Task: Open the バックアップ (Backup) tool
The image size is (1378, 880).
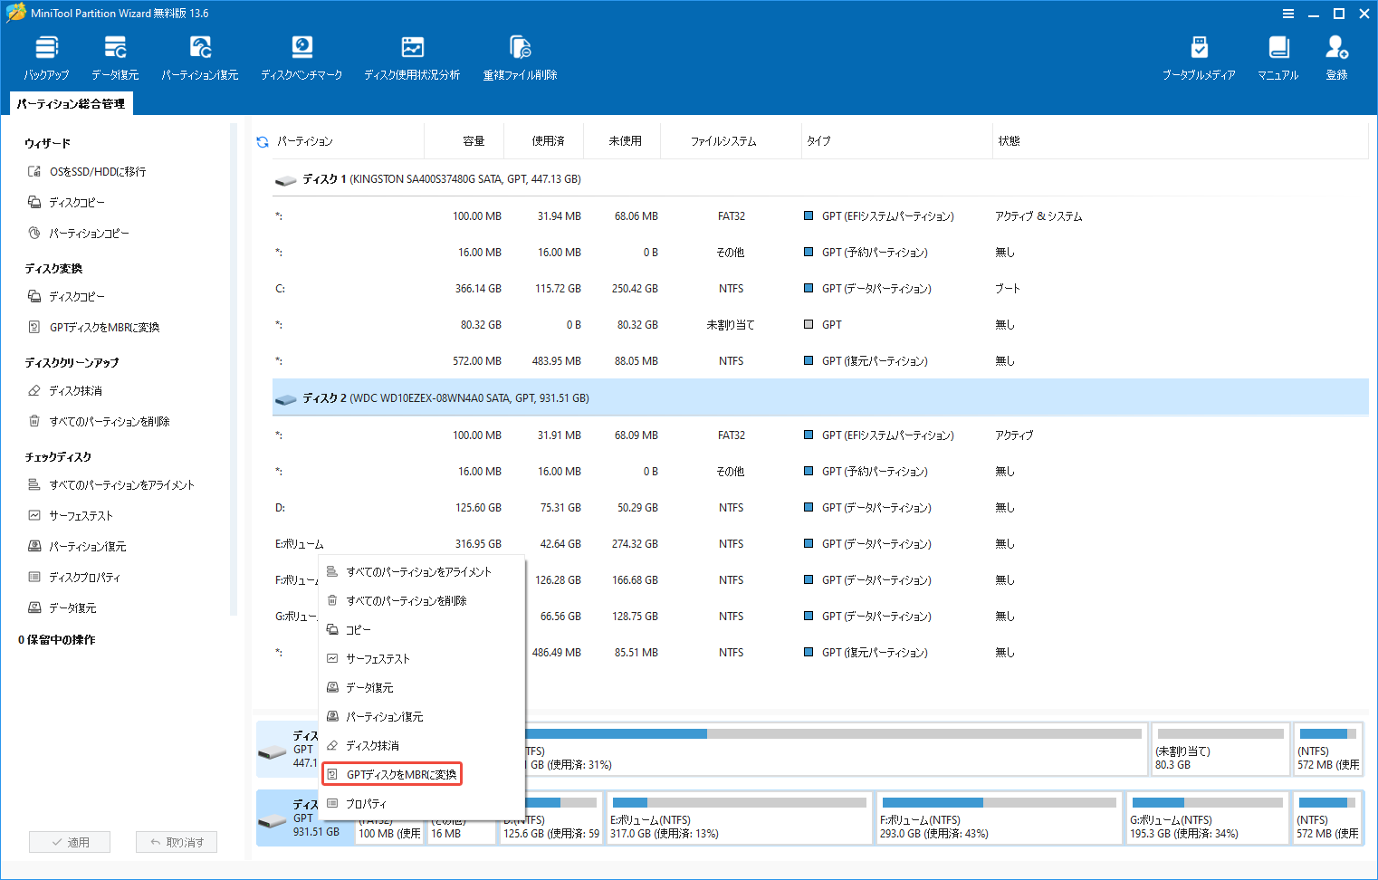Action: 46,56
